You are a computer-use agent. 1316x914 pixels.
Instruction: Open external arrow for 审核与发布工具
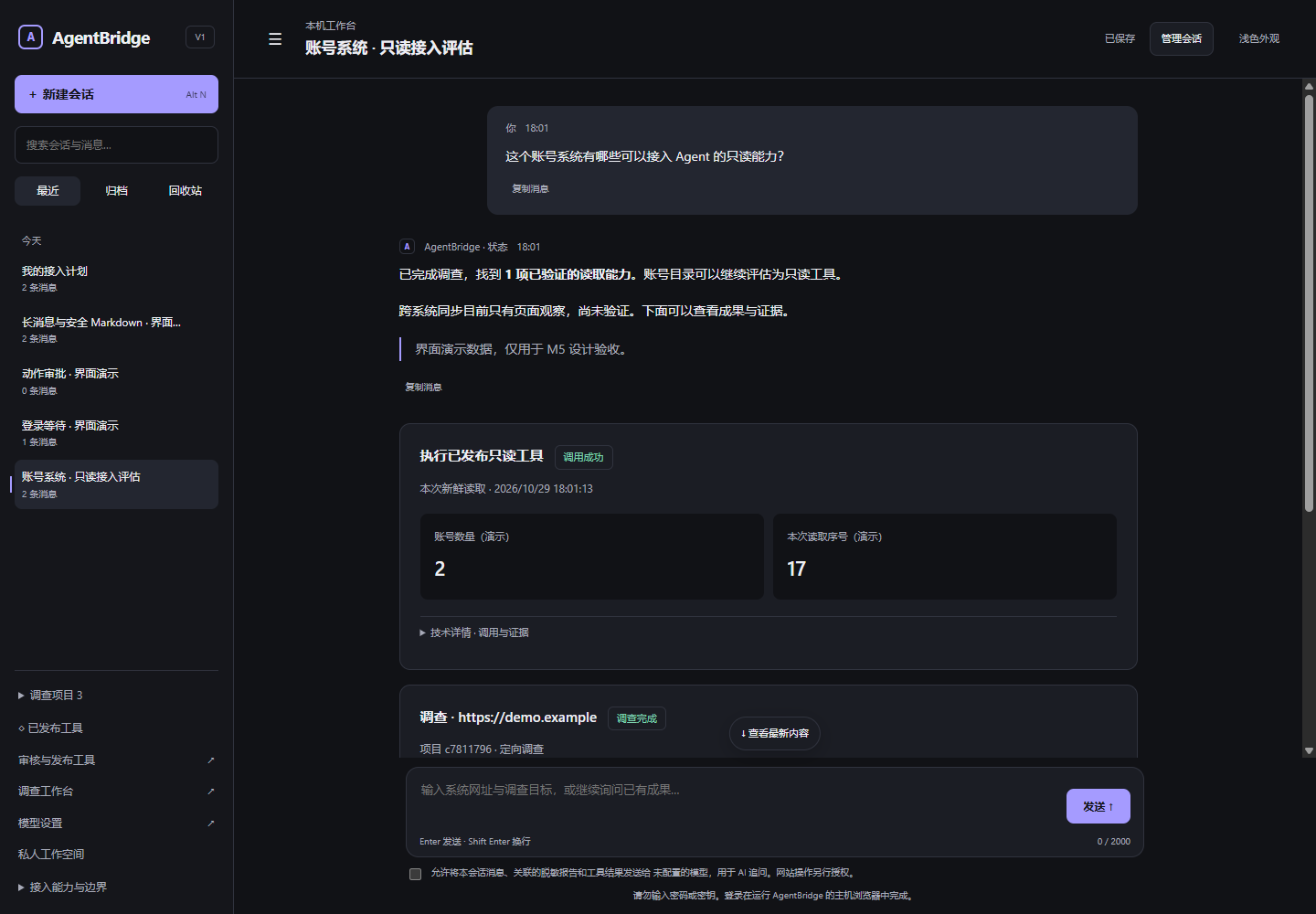click(210, 760)
